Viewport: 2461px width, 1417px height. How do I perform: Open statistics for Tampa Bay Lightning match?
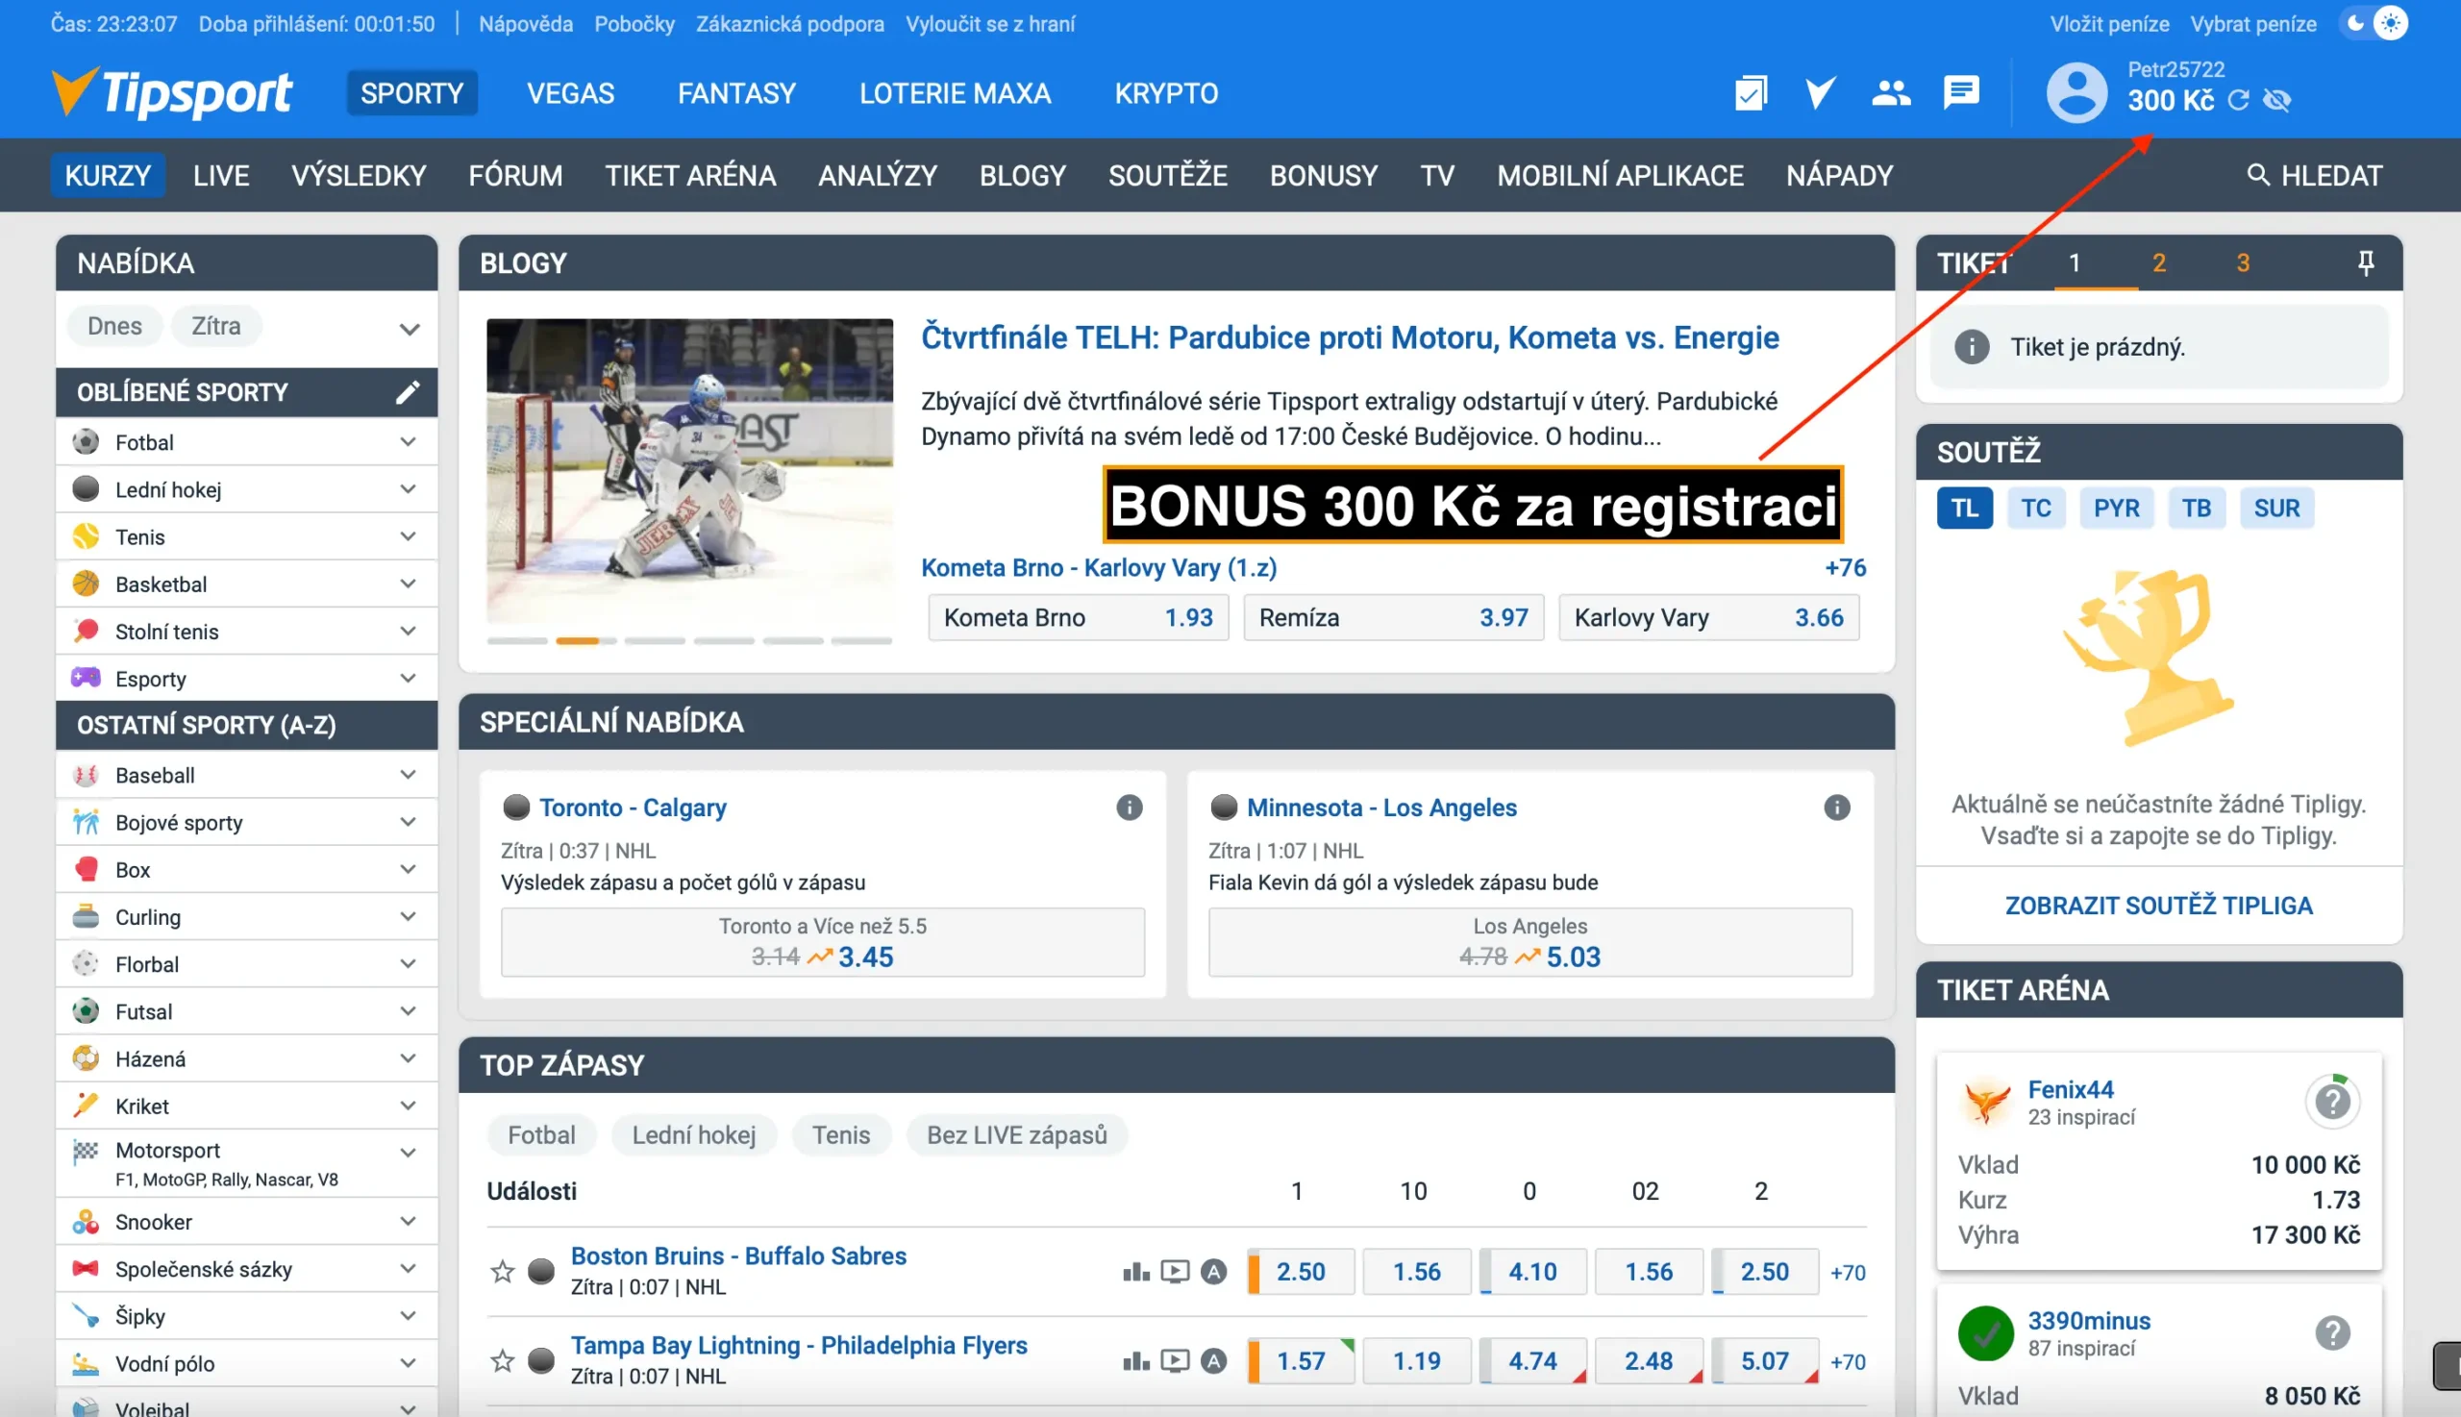[1135, 1360]
